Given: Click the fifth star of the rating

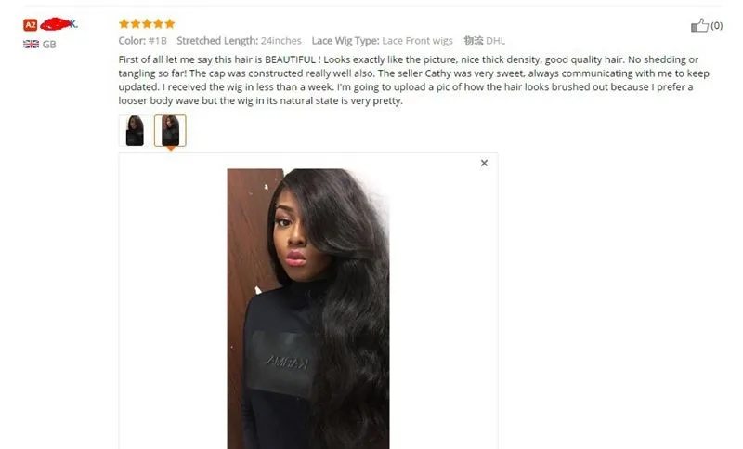Looking at the screenshot, I should pyautogui.click(x=170, y=24).
